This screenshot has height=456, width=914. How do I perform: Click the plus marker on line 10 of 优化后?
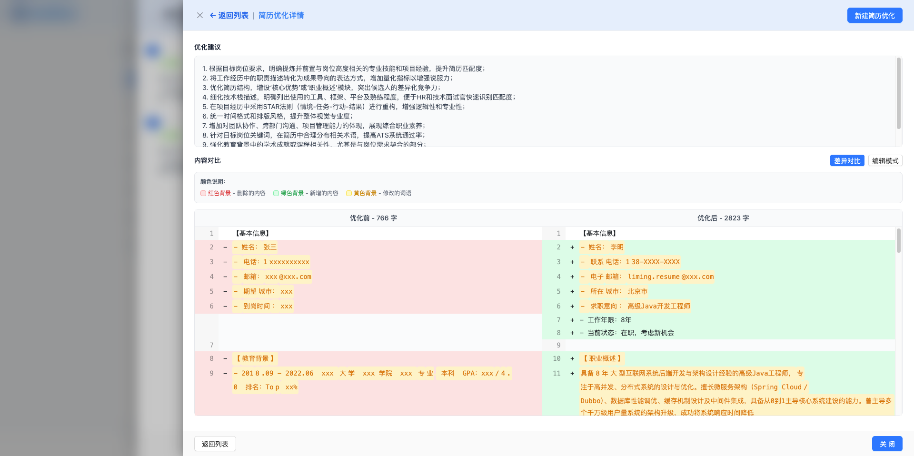[x=572, y=358]
